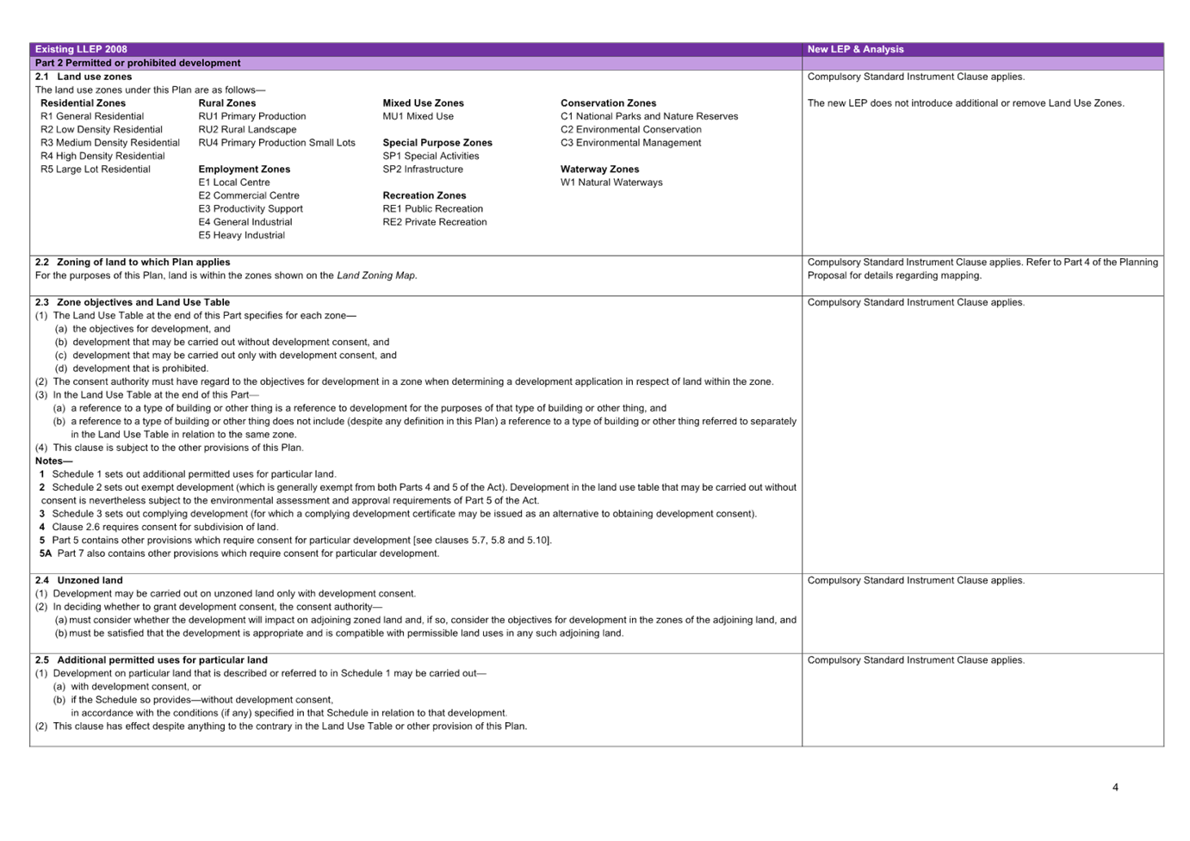Click item '(a) the objectives for development, and'
Image resolution: width=1190 pixels, height=841 pixels.
[x=143, y=329]
